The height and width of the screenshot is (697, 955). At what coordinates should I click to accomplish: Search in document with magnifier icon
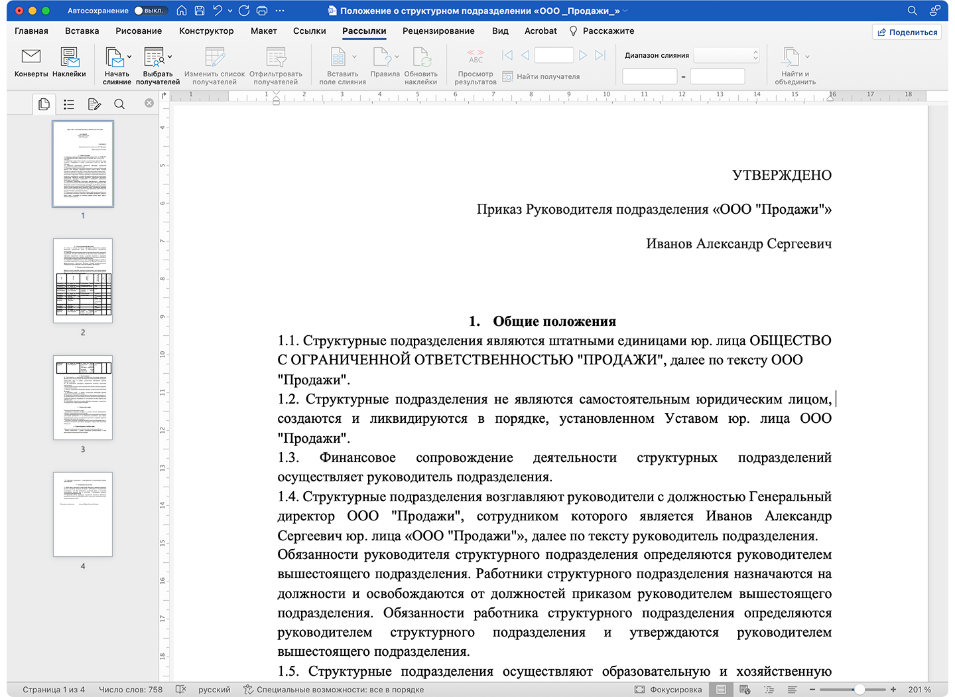click(x=913, y=11)
